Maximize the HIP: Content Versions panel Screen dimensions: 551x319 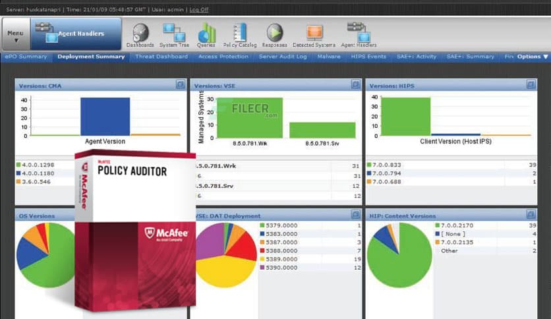pyautogui.click(x=531, y=214)
